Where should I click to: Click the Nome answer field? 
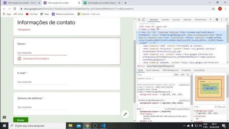tap(42, 53)
